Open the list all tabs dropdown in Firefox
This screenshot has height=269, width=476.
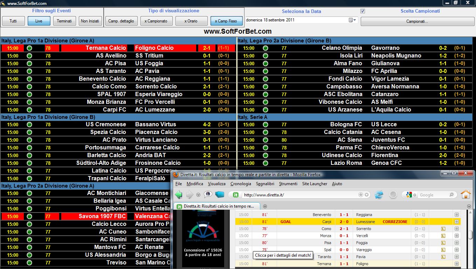point(469,206)
